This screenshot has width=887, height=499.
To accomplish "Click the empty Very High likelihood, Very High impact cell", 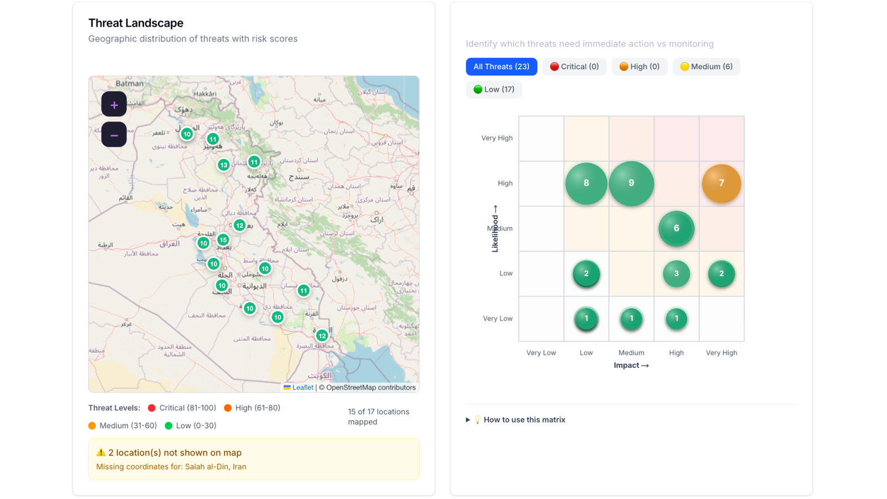I will 721,138.
